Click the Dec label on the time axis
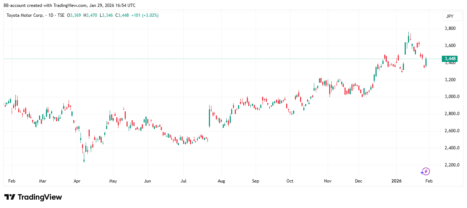Image resolution: width=467 pixels, height=208 pixels. click(359, 181)
